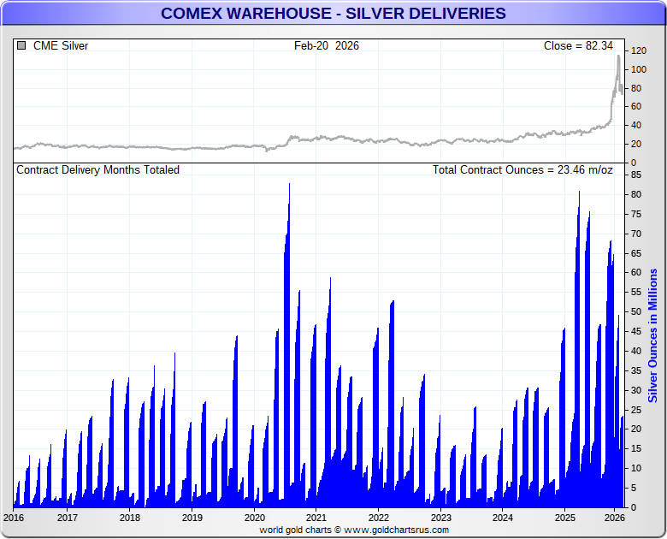Click the 85 tick on the deliveries axis
The height and width of the screenshot is (539, 667).
point(636,175)
